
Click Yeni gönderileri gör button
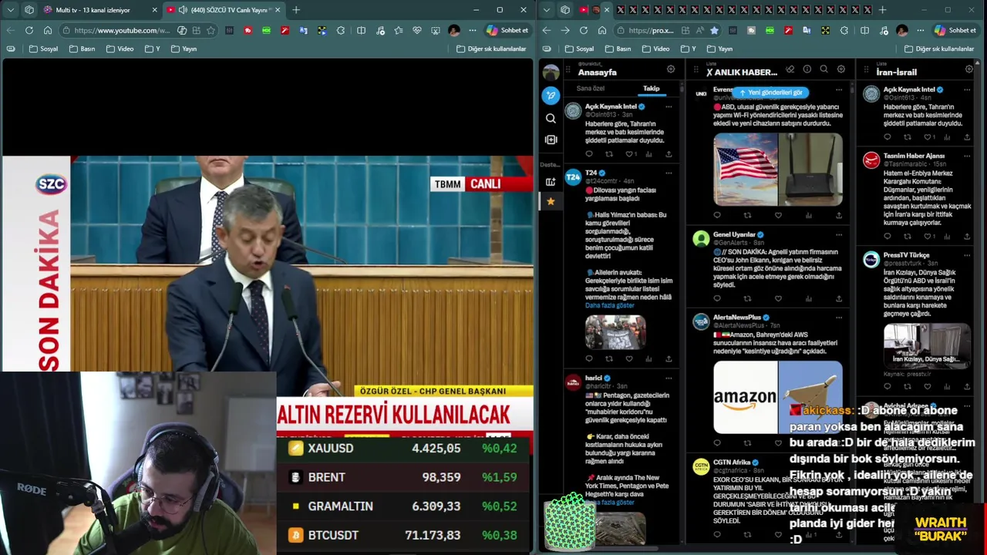[x=770, y=92]
